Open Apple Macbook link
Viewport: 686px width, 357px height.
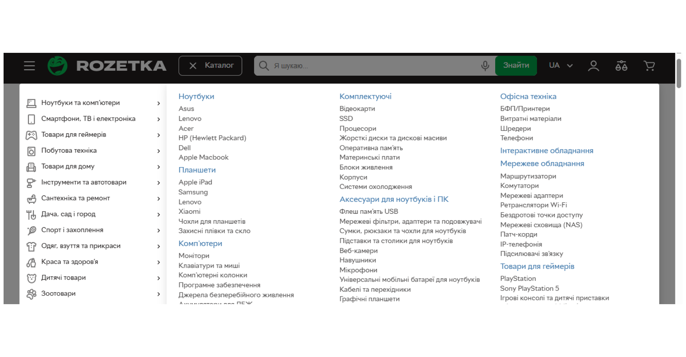(203, 157)
